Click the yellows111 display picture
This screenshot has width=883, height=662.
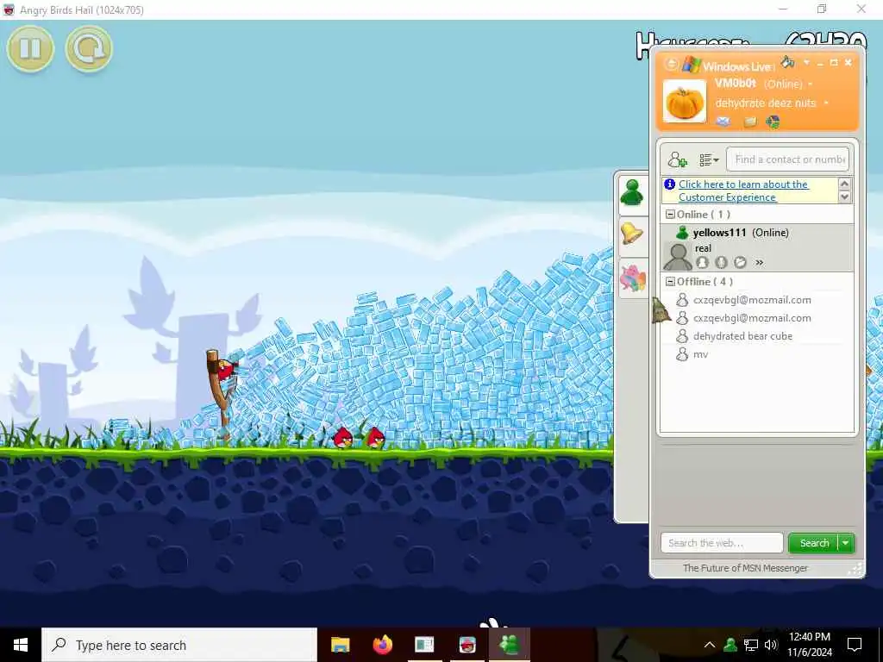pyautogui.click(x=678, y=256)
